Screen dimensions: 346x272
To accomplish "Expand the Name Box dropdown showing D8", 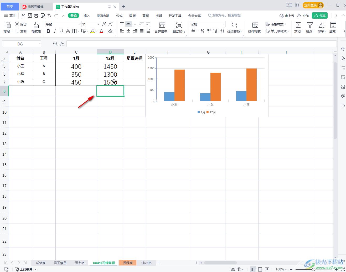I will point(40,44).
